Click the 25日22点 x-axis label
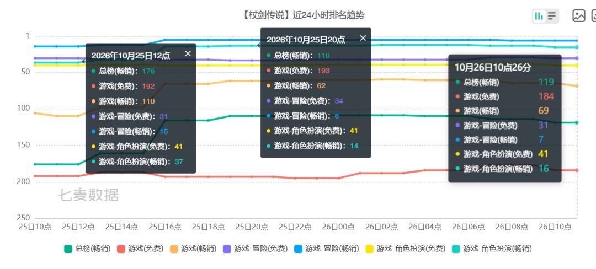The width and height of the screenshot is (596, 269). [x=295, y=227]
